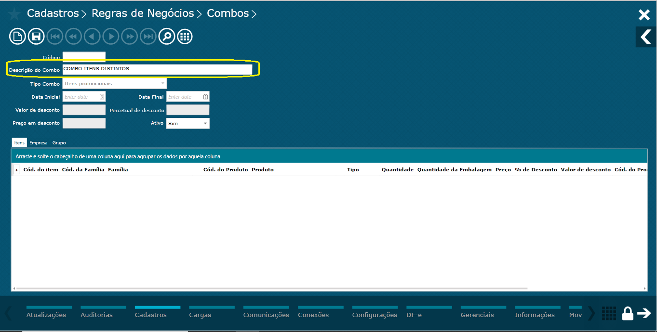Click Combos in the breadcrumb
Image resolution: width=657 pixels, height=332 pixels.
tap(228, 13)
